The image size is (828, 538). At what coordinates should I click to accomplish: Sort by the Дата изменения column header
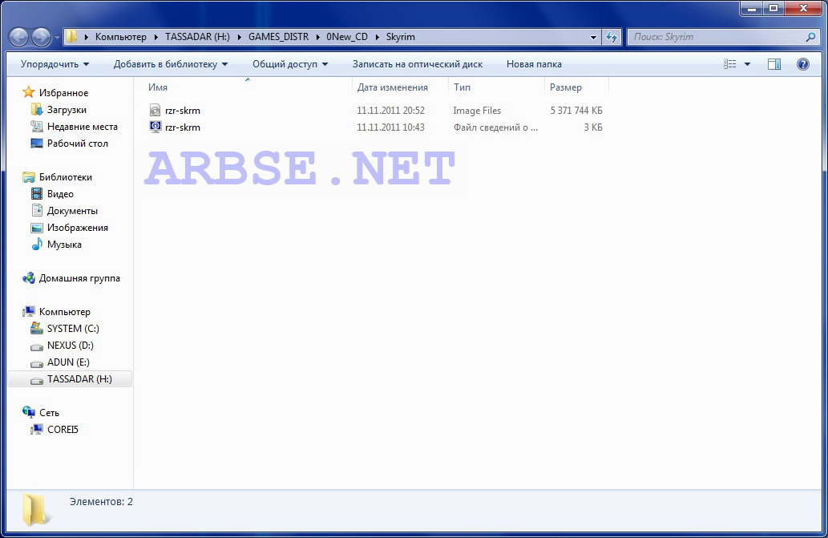(392, 87)
